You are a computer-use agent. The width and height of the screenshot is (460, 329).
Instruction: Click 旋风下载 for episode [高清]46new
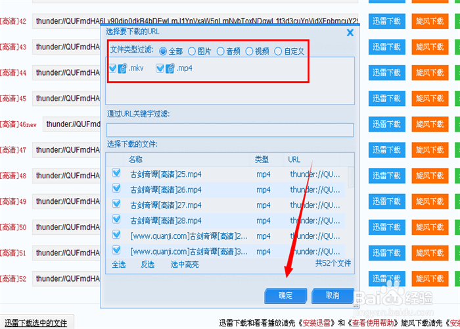(430, 124)
